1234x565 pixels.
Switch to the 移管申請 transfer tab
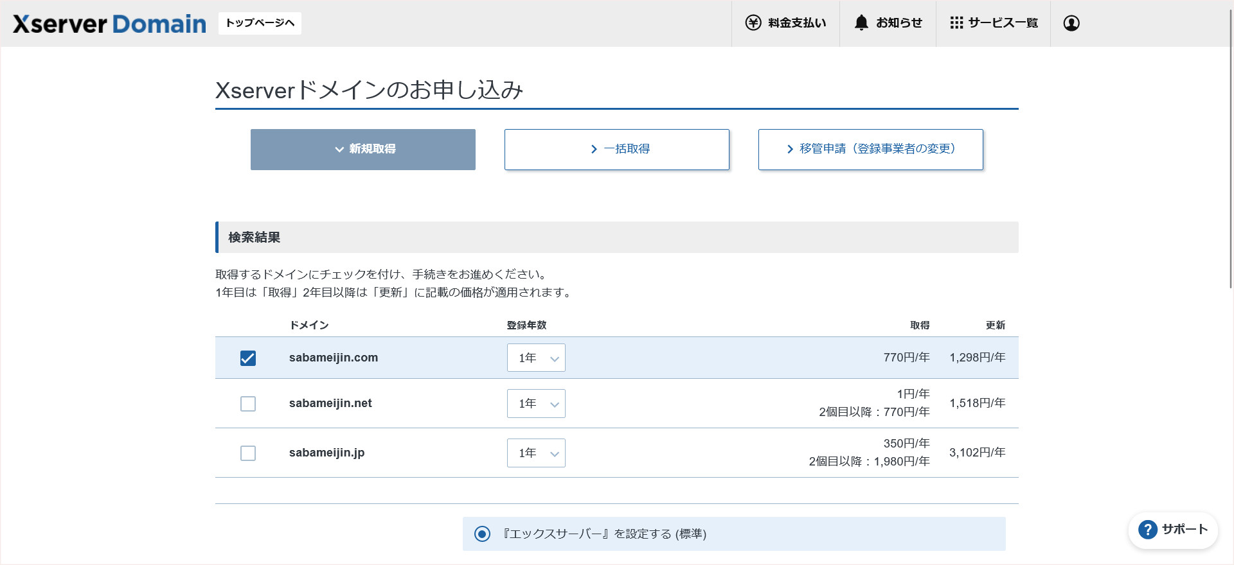(871, 150)
